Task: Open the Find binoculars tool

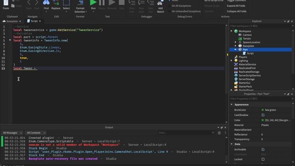Action: (x=46, y=2)
